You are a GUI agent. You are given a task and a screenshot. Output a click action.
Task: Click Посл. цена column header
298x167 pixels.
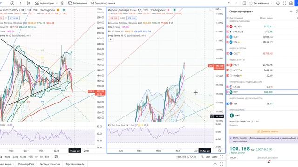tap(266, 18)
